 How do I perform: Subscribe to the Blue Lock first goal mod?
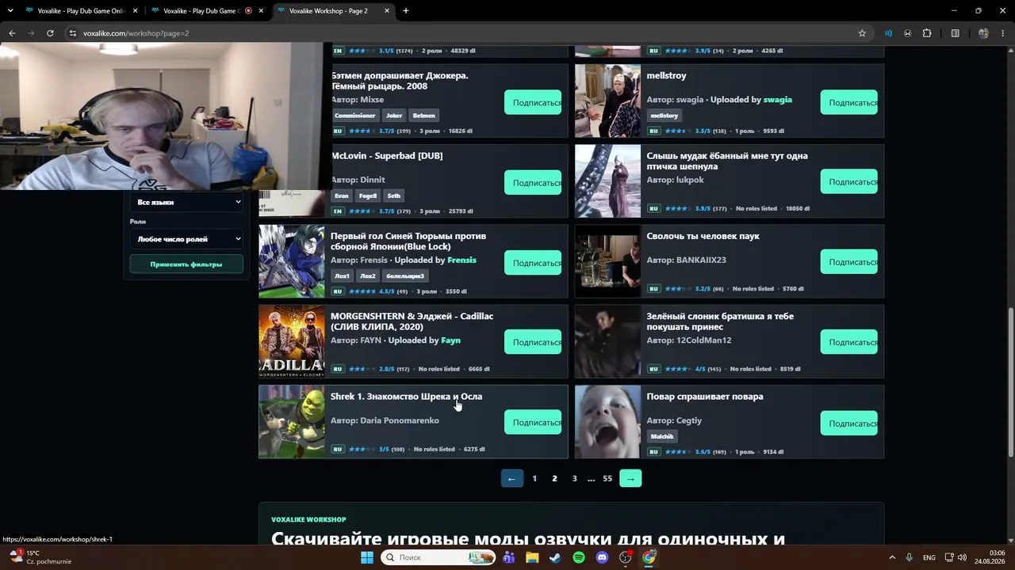click(533, 263)
